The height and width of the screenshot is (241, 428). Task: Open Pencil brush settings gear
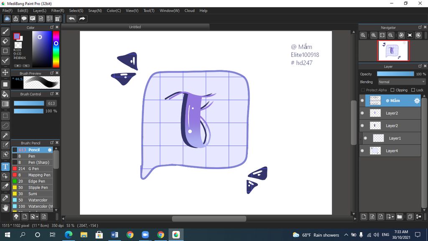click(50, 150)
